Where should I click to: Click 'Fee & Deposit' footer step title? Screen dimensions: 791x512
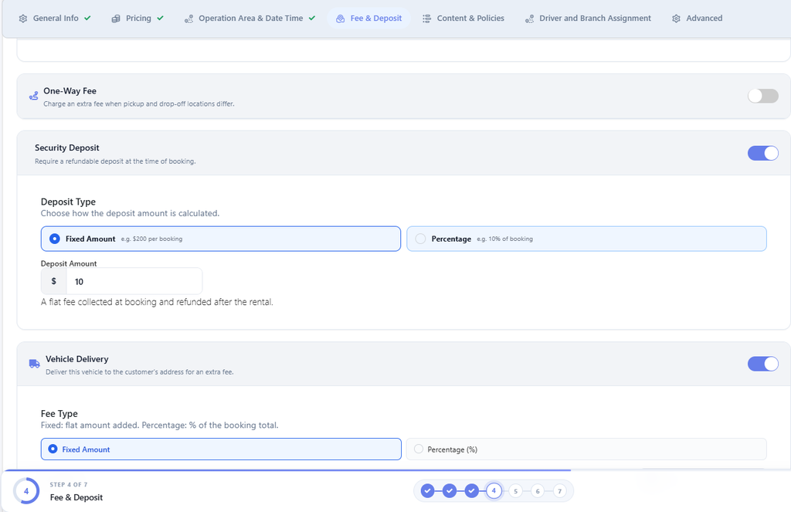(x=76, y=497)
